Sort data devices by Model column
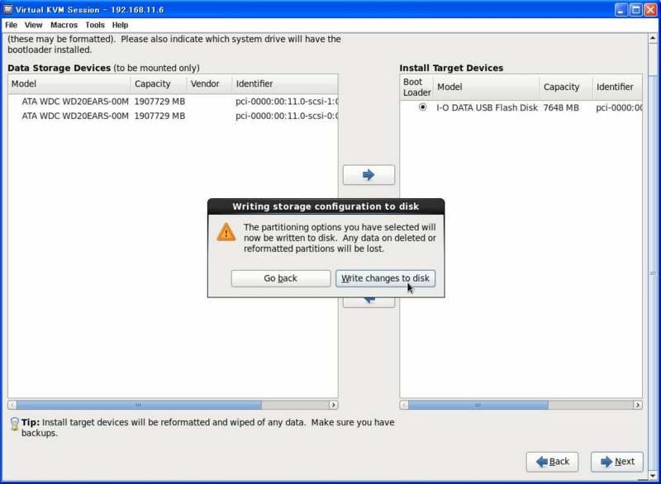Image resolution: width=661 pixels, height=484 pixels. (x=69, y=83)
